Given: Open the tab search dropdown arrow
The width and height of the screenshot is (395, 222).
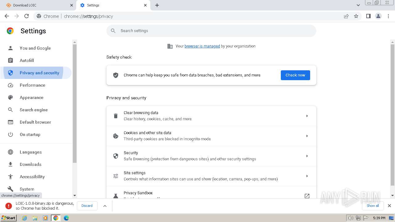Looking at the screenshot, I should (x=358, y=5).
